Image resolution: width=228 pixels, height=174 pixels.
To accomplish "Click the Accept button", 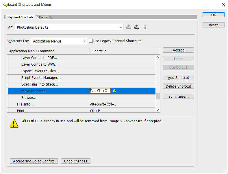I will pos(178,50).
